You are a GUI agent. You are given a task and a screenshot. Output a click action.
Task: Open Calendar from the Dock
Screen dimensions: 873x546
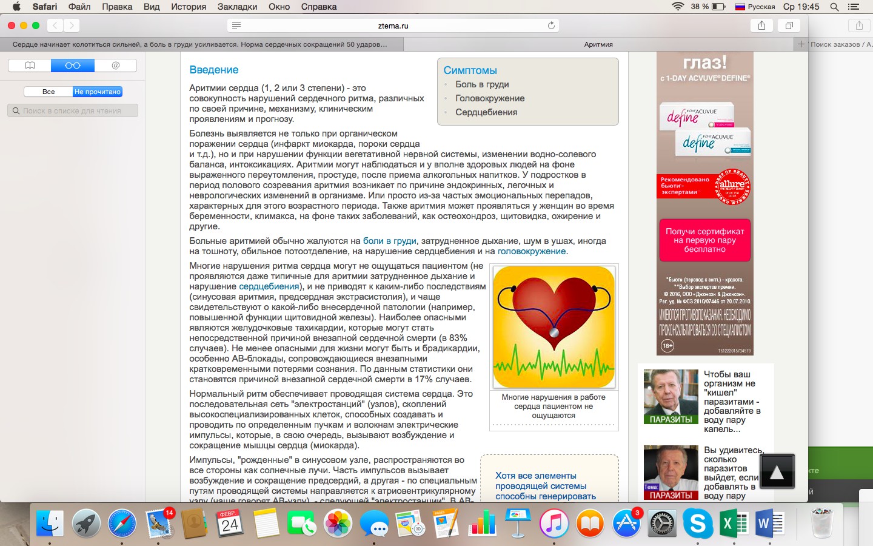tap(230, 523)
